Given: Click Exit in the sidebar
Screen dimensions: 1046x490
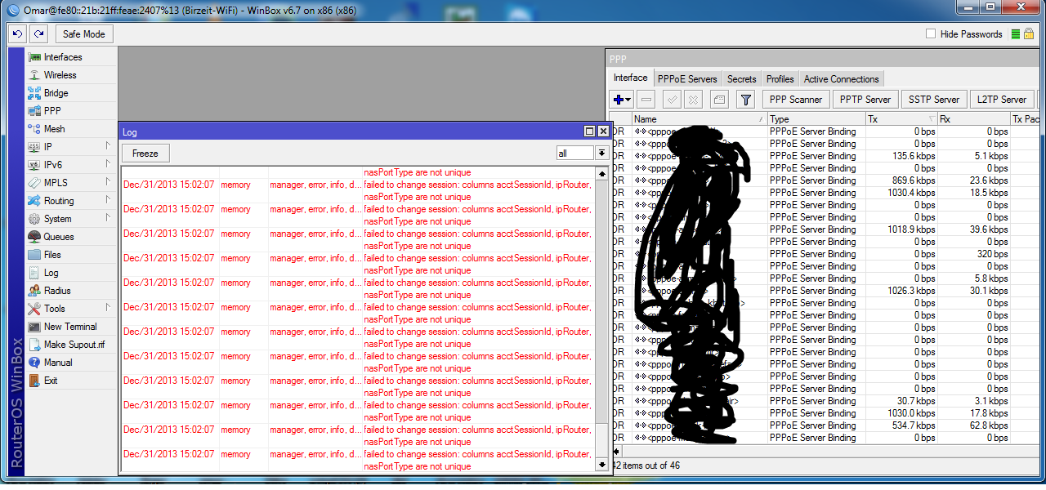Looking at the screenshot, I should pos(51,381).
